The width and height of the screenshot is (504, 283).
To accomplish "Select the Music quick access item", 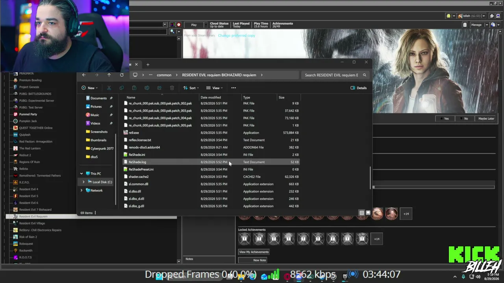I will click(x=96, y=115).
